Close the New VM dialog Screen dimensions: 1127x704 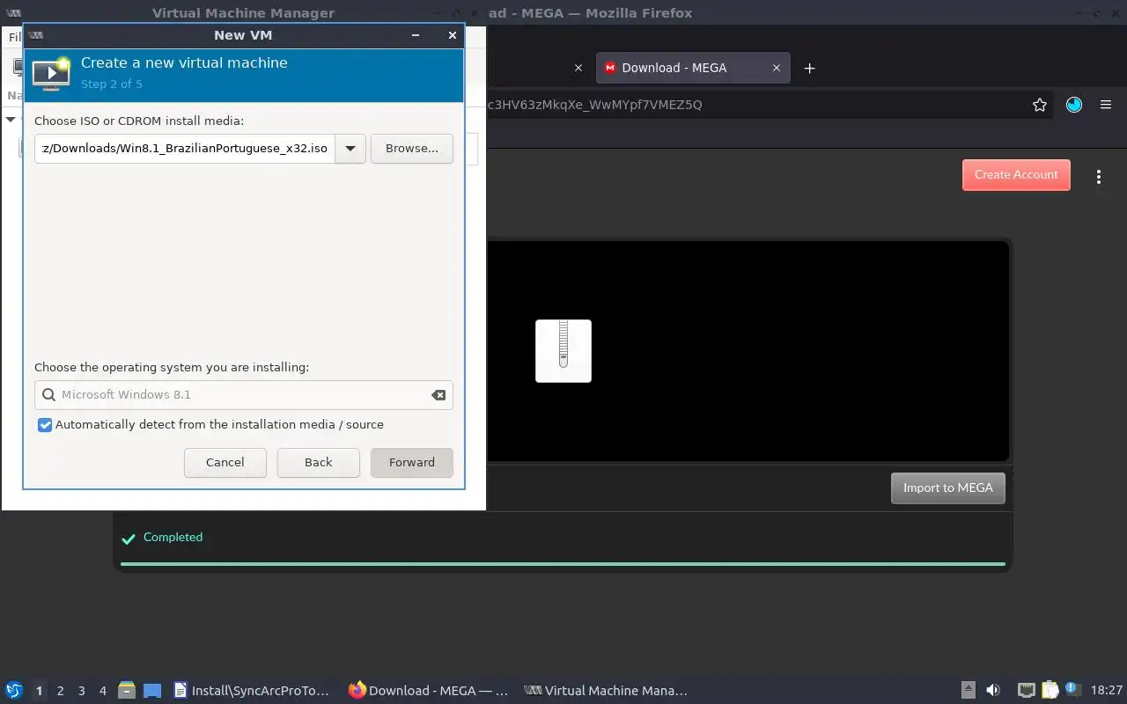coord(453,35)
